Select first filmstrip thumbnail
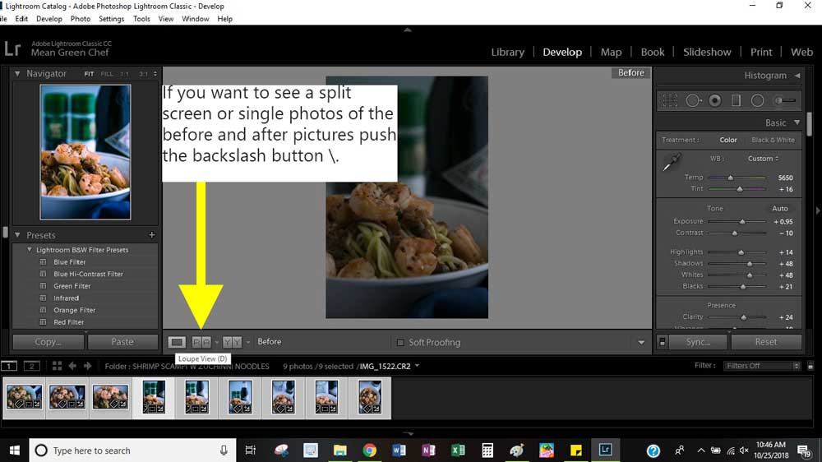 pos(24,397)
